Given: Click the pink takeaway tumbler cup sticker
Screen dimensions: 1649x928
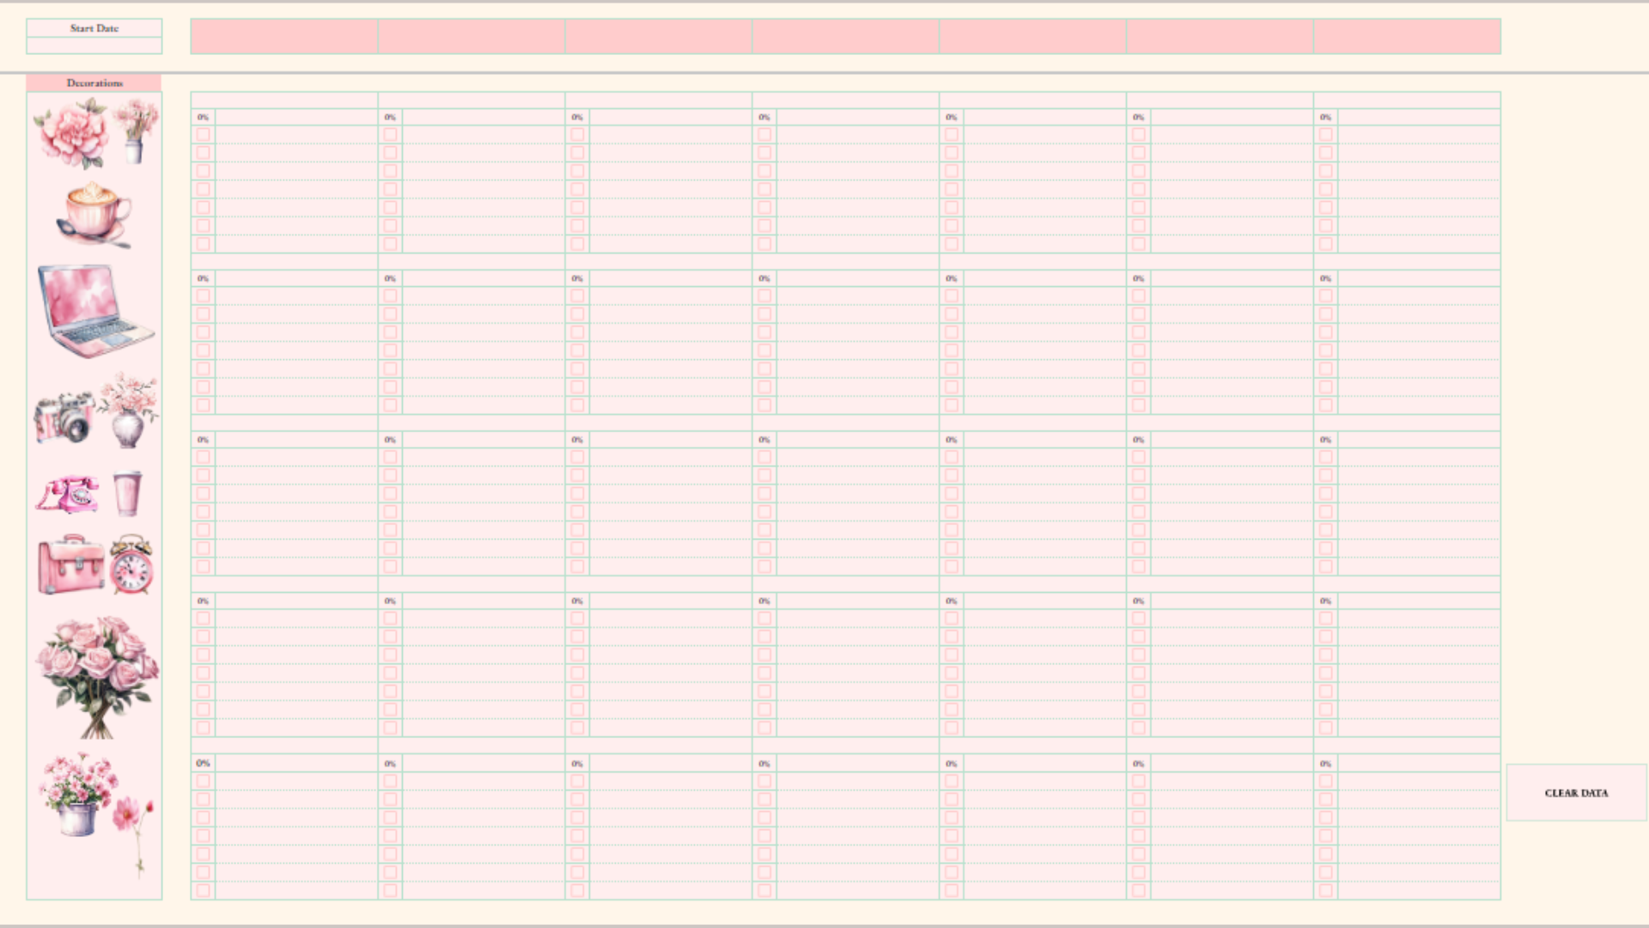Looking at the screenshot, I should [127, 493].
